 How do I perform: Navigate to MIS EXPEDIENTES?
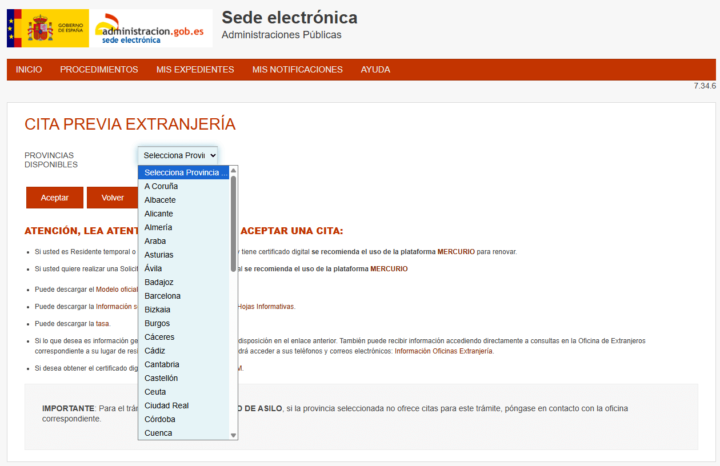tap(195, 69)
